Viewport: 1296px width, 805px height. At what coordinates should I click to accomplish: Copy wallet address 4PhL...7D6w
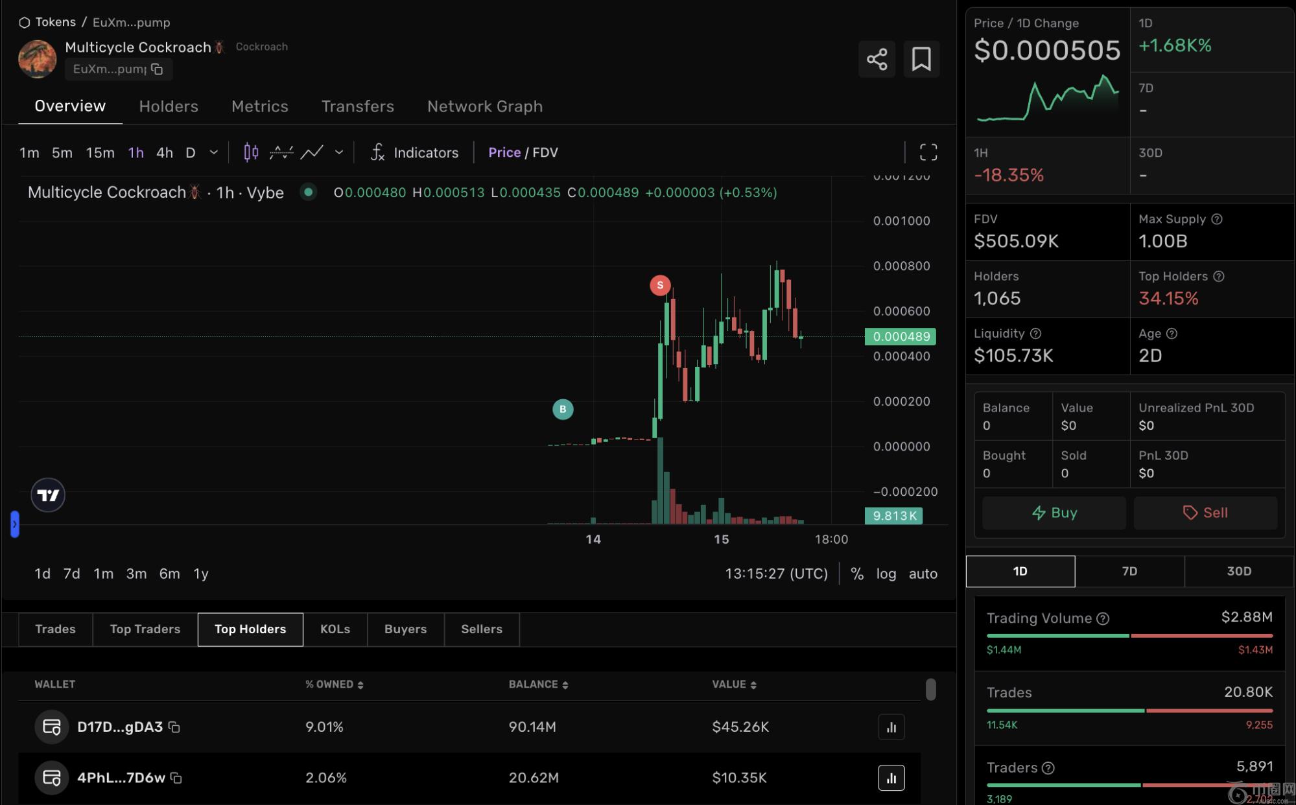tap(176, 778)
